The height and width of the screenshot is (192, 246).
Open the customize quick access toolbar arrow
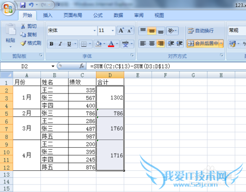point(59,5)
